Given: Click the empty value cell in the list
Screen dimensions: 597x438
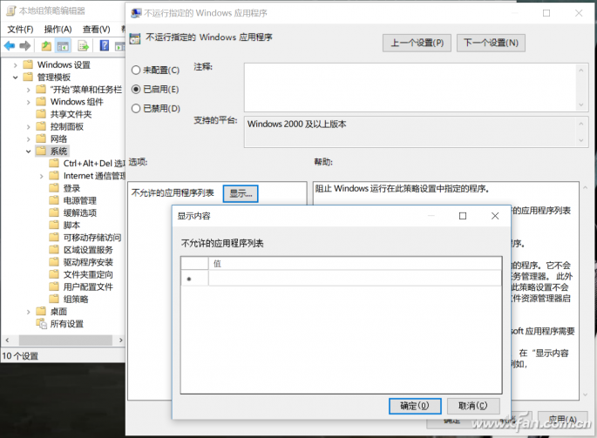Looking at the screenshot, I should (x=355, y=279).
